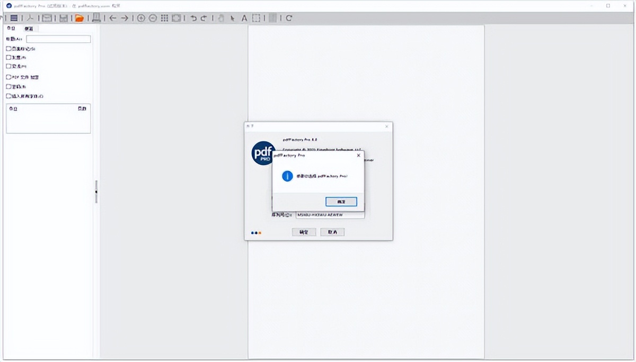Toggle the checkbox labeled ending (S)

point(8,49)
